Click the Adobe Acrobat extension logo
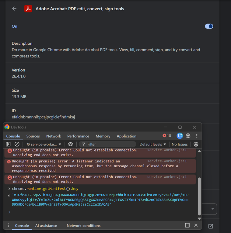This screenshot has height=233, width=231. (28, 9)
